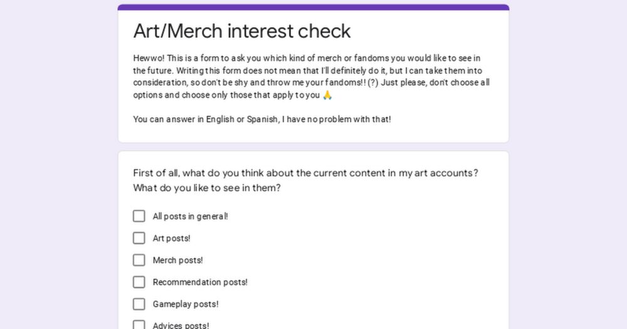Viewport: 627px width, 329px height.
Task: Click the 'Advices posts!' option label
Action: [181, 325]
